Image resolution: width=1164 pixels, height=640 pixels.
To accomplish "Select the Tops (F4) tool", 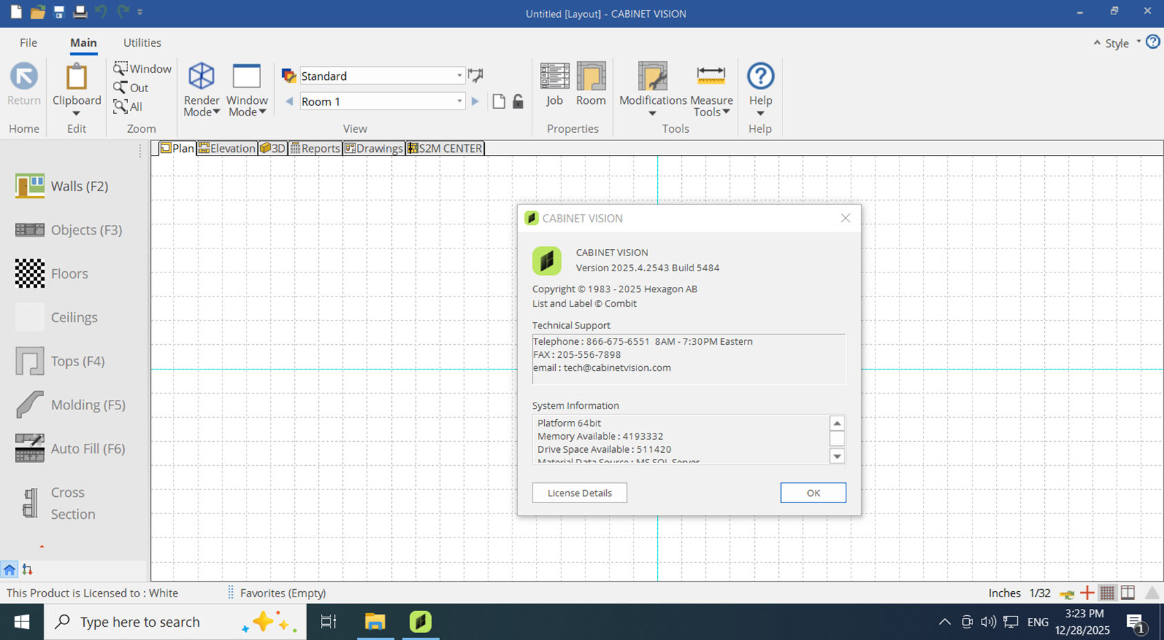I will coord(60,361).
